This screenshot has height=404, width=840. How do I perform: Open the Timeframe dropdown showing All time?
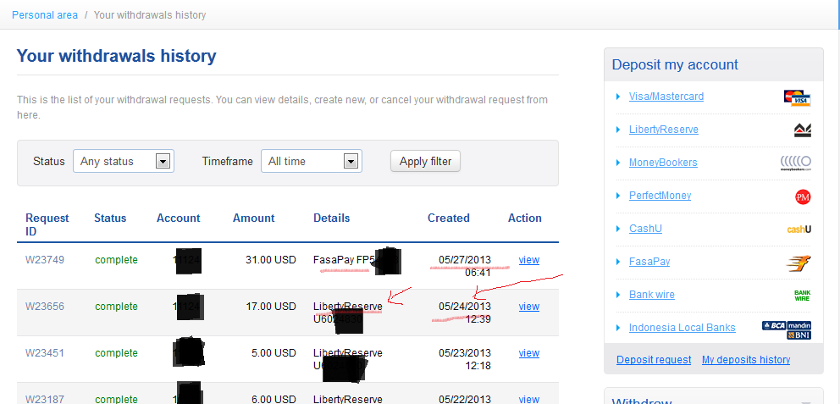(312, 161)
